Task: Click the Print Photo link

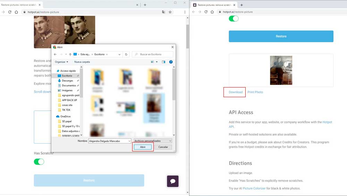Action: click(x=255, y=92)
